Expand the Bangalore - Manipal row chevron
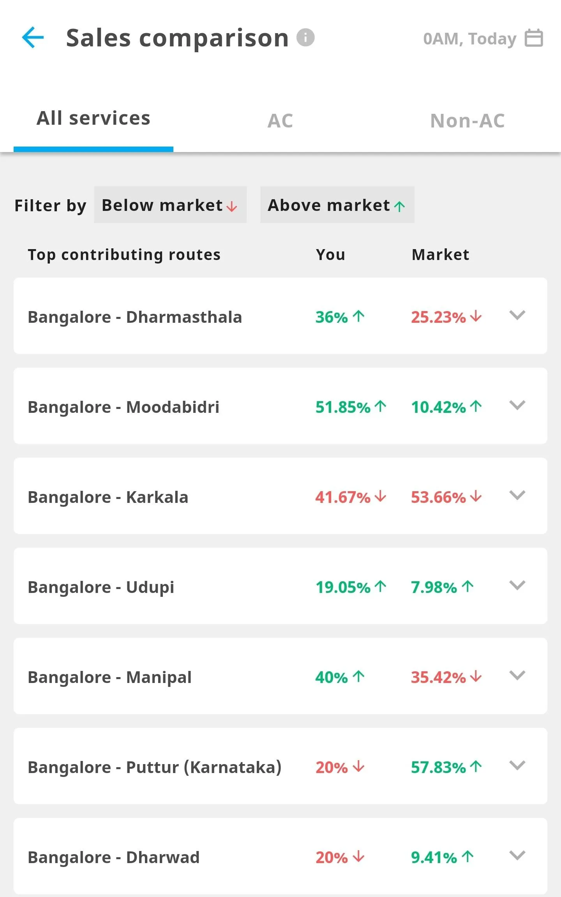561x897 pixels. click(x=517, y=676)
